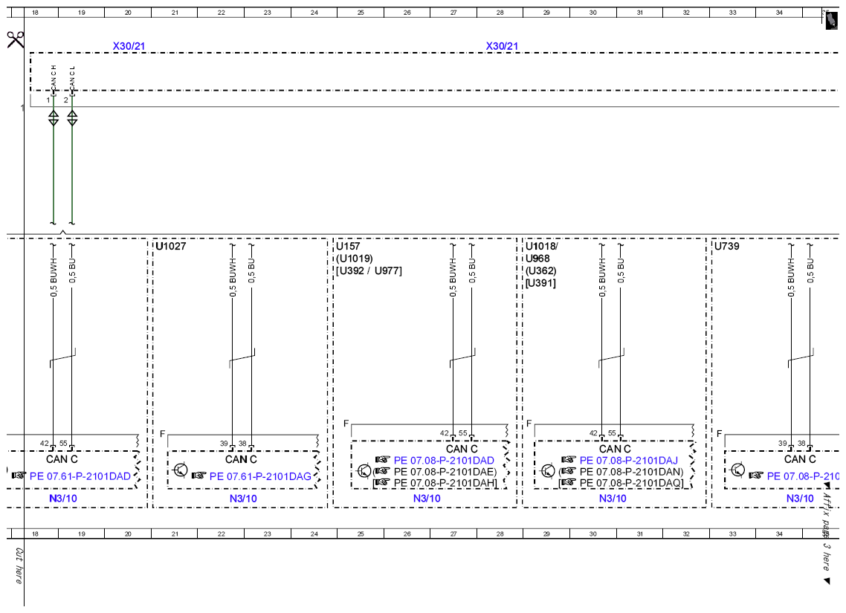Select the PE 07.08-P-2101DAE) text
Screen dimensions: 846x613
[x=445, y=472]
